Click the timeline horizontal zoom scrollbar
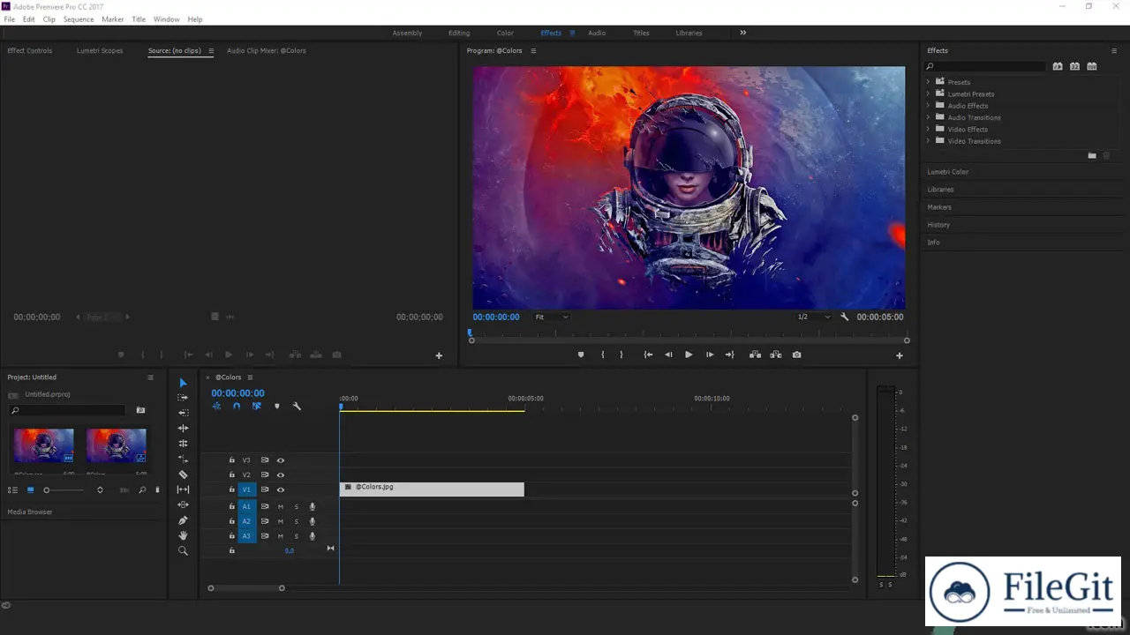 click(246, 588)
